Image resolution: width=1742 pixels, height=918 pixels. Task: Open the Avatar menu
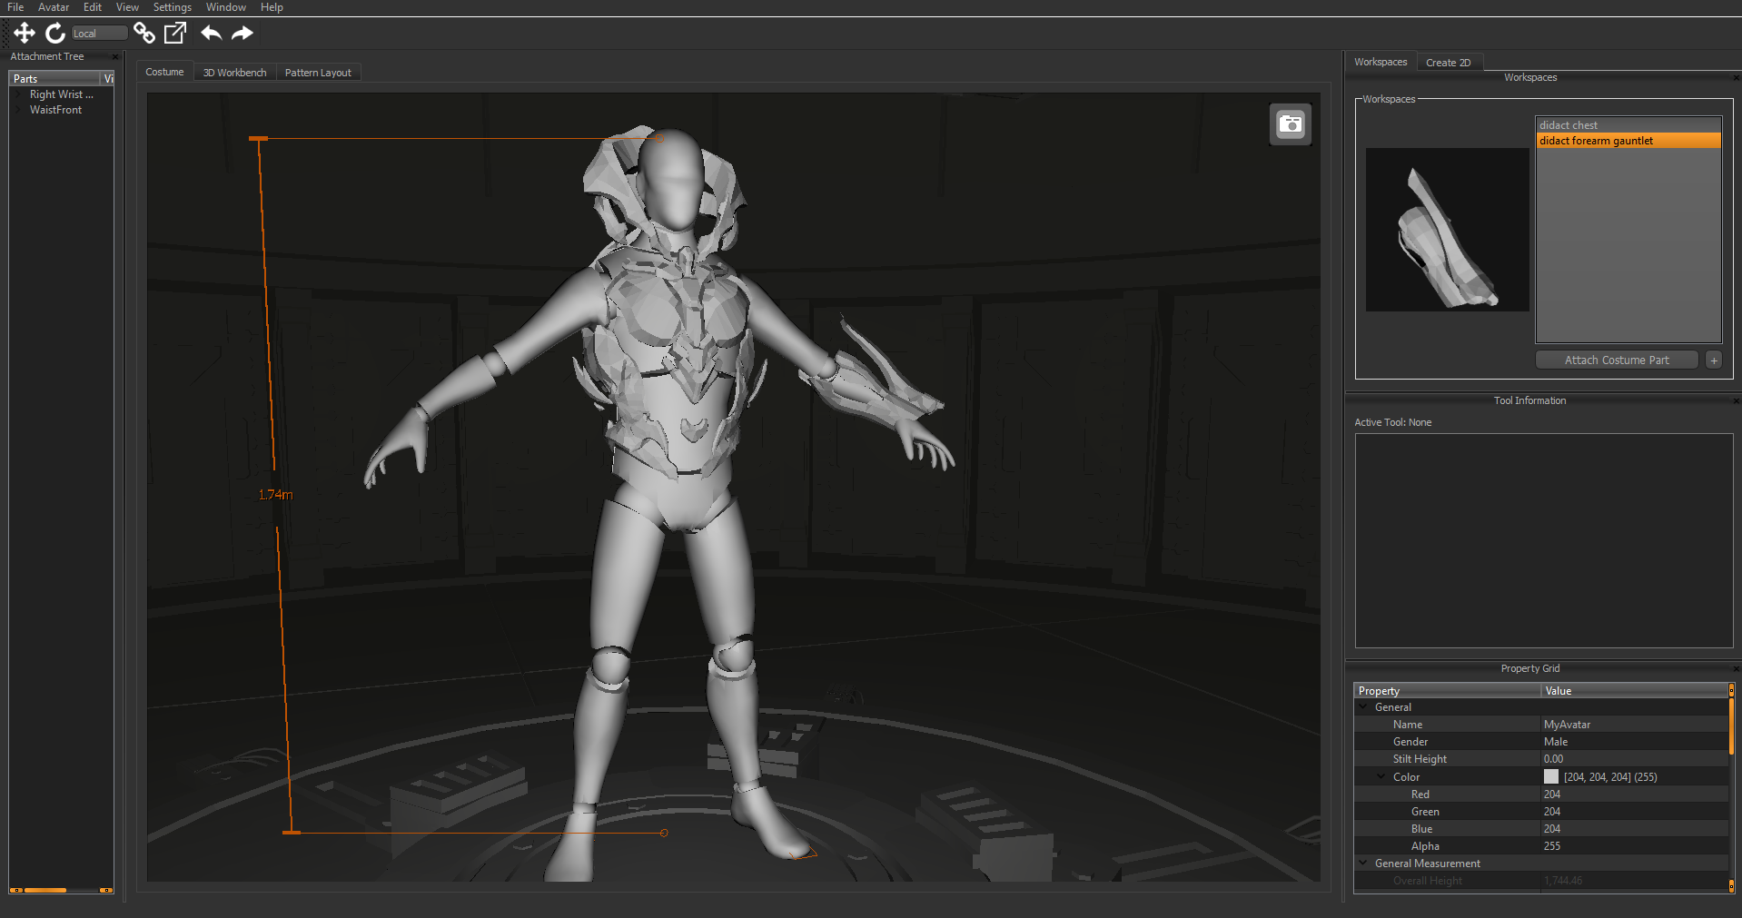click(54, 7)
